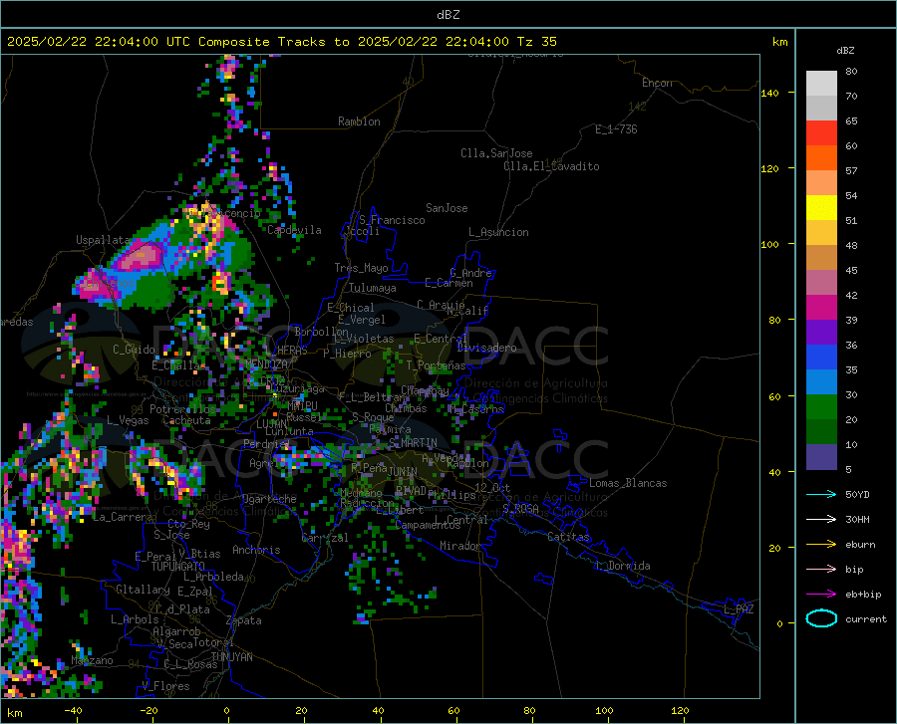Click the 'Potrerillos' map label
897x724 pixels.
[182, 409]
